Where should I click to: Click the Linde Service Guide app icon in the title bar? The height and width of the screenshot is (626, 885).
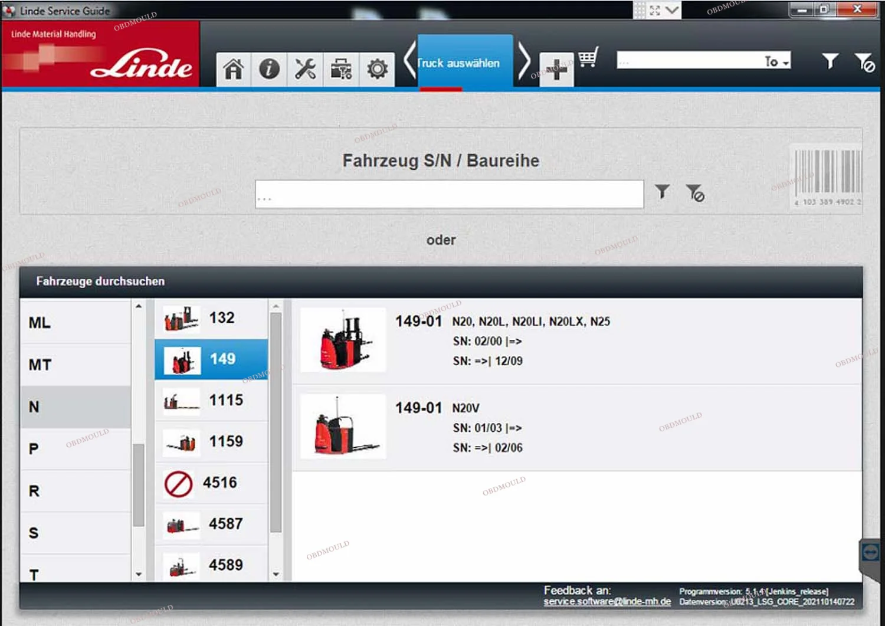pyautogui.click(x=9, y=11)
